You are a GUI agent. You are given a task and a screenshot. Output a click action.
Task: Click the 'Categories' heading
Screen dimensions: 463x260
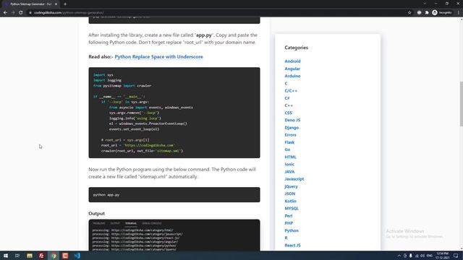tap(296, 48)
